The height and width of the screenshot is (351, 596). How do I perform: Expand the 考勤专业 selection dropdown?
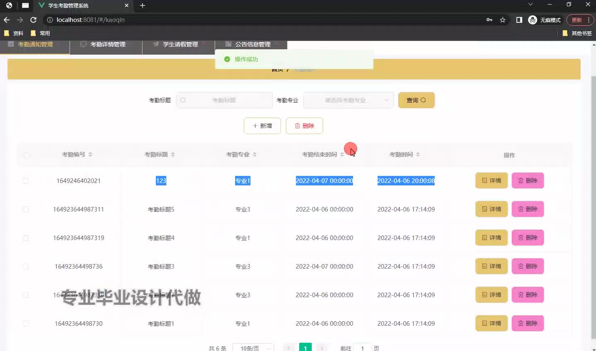pyautogui.click(x=348, y=100)
